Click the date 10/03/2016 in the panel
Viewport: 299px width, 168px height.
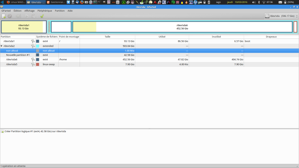coord(241,2)
